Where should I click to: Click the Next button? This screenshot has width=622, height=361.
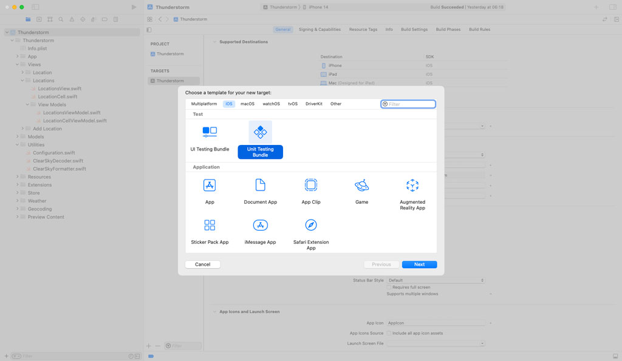point(419,265)
